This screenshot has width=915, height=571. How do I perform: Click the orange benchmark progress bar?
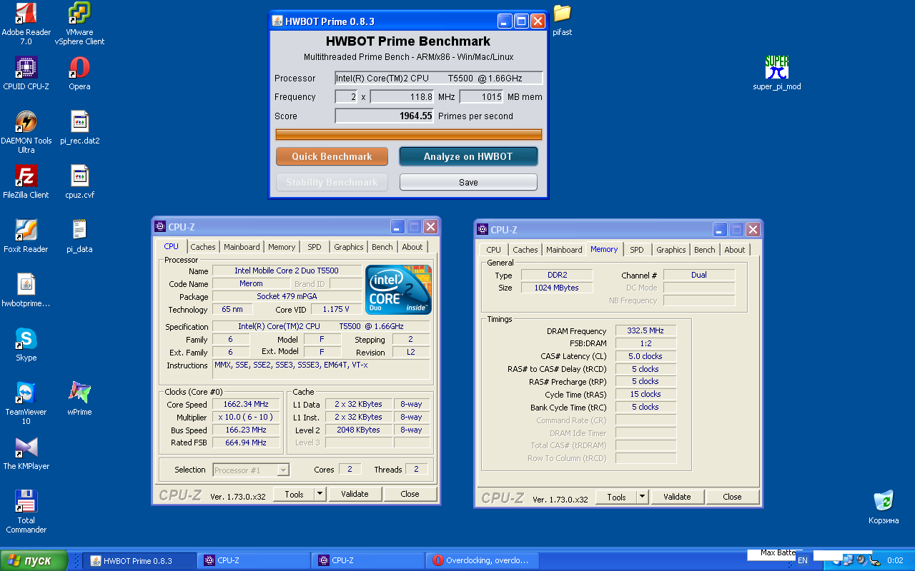click(x=409, y=134)
